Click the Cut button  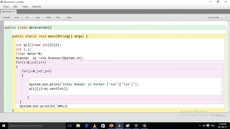coord(27,17)
